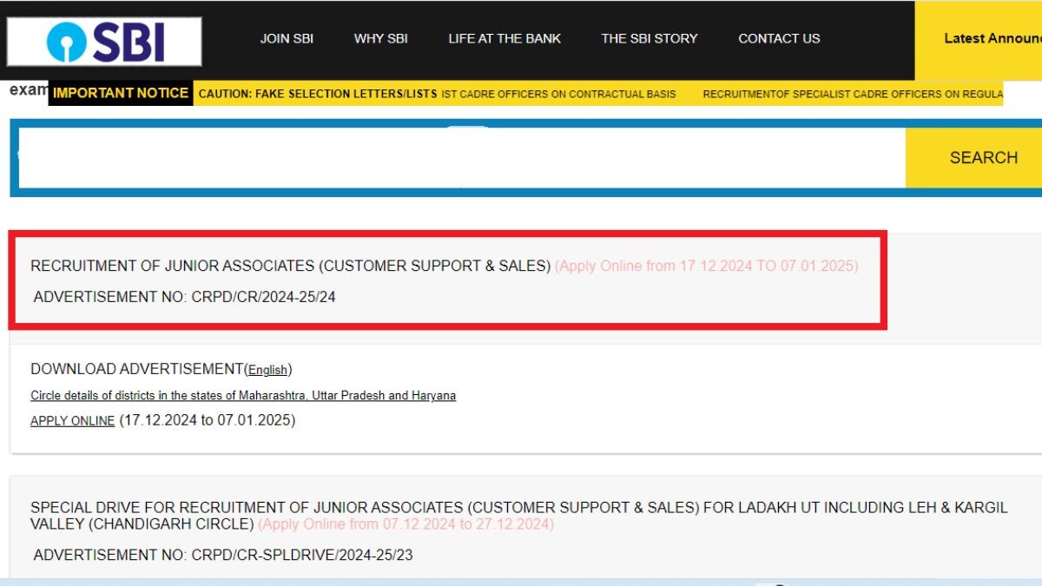1042x586 pixels.
Task: Expand the Recruitment of Junior Associates heading
Action: point(291,266)
